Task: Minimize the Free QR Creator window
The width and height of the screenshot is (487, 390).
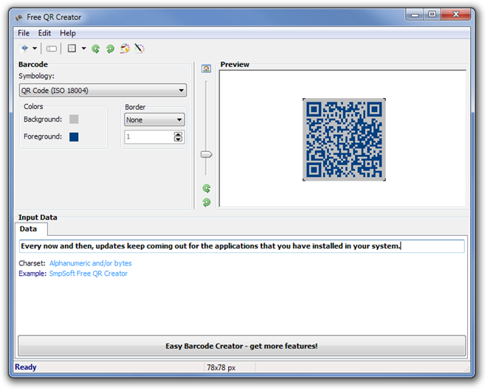Action: pyautogui.click(x=415, y=15)
